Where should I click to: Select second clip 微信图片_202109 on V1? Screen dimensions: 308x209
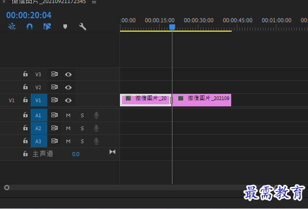coord(202,100)
